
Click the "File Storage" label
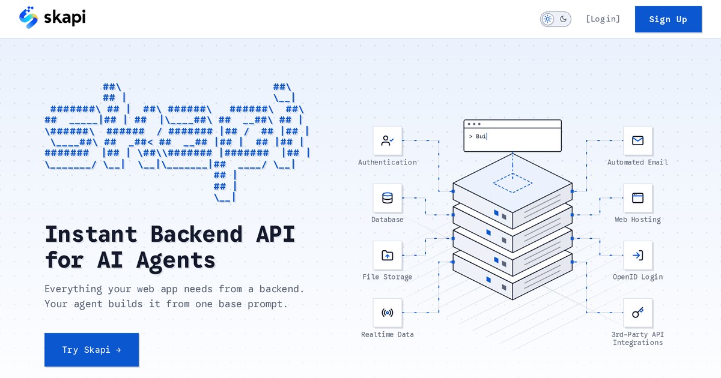[x=388, y=277]
